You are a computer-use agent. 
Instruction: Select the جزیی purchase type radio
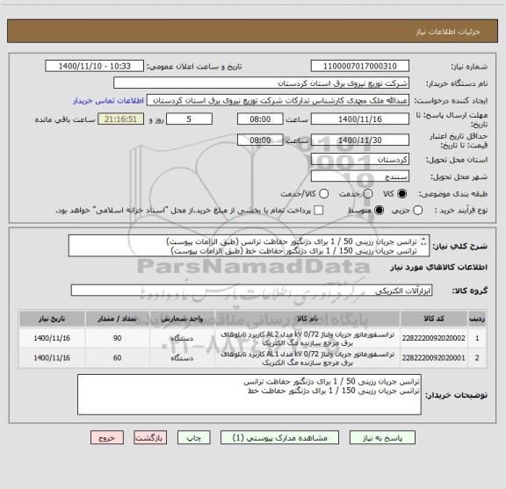418,211
